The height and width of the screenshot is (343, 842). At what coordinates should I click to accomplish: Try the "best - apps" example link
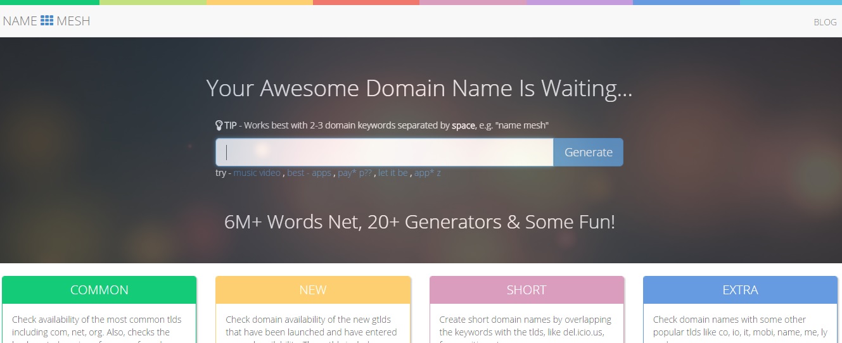[309, 173]
